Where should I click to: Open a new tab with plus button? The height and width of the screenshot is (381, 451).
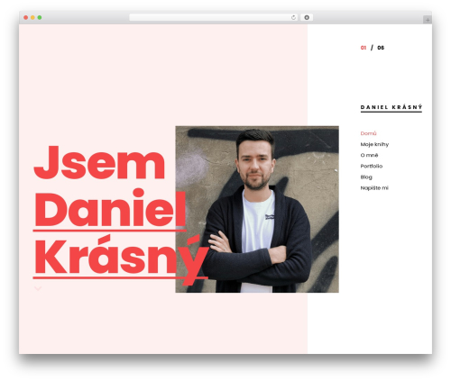coord(428,20)
